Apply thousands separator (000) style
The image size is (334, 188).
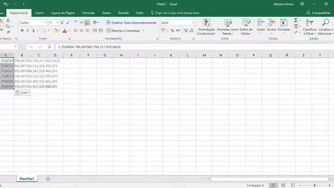pos(178,31)
